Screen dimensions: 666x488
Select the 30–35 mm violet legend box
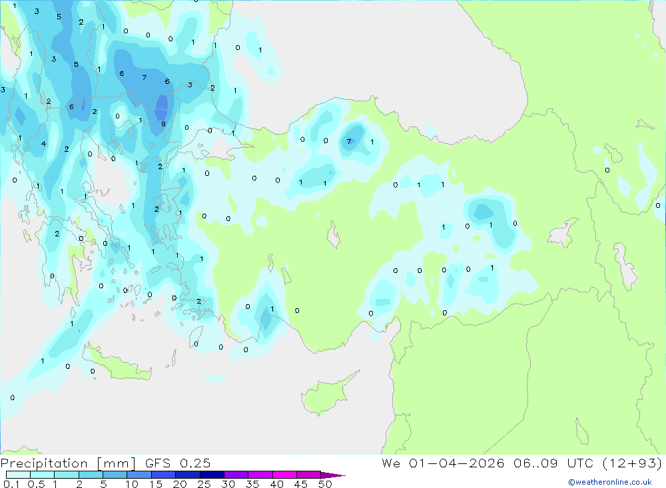click(236, 475)
